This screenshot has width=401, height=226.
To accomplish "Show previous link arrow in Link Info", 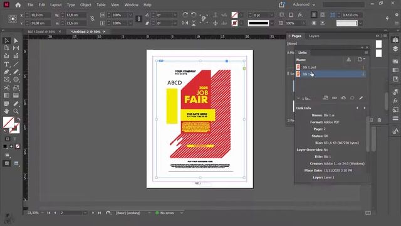I will (x=357, y=108).
